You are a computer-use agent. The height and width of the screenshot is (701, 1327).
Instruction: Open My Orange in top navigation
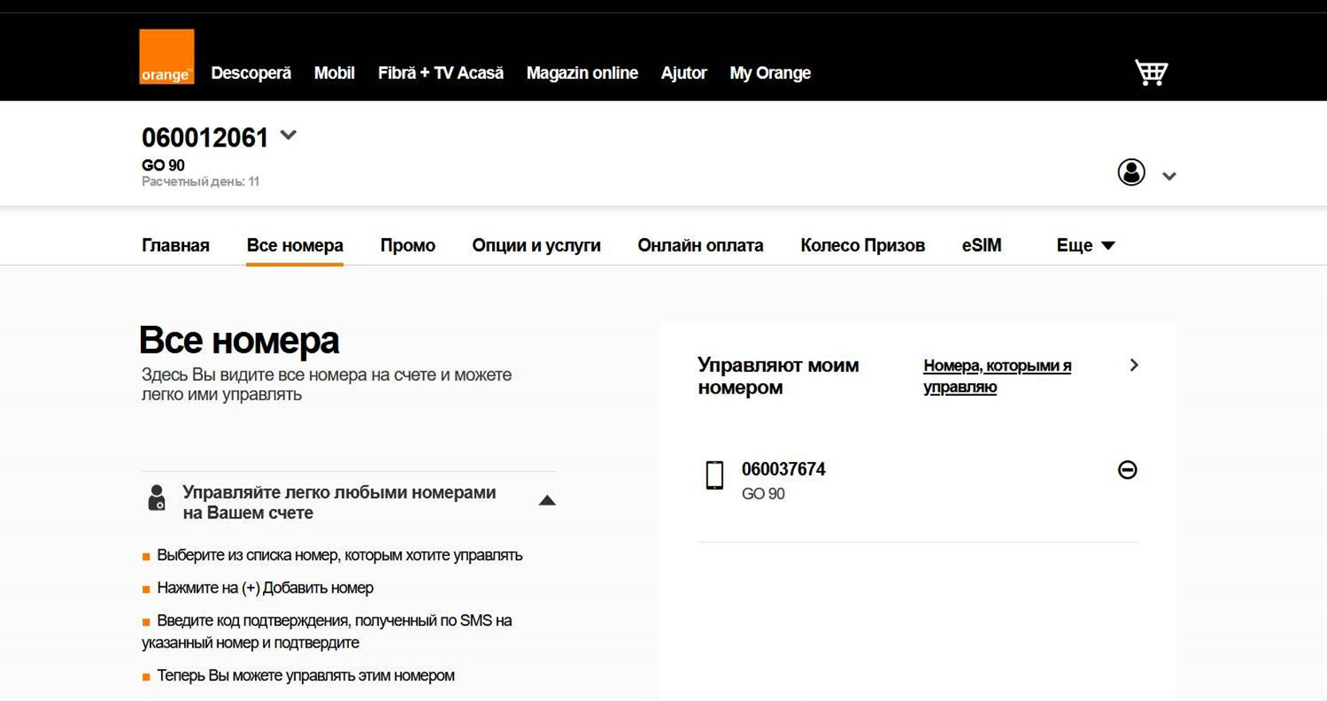(x=769, y=73)
